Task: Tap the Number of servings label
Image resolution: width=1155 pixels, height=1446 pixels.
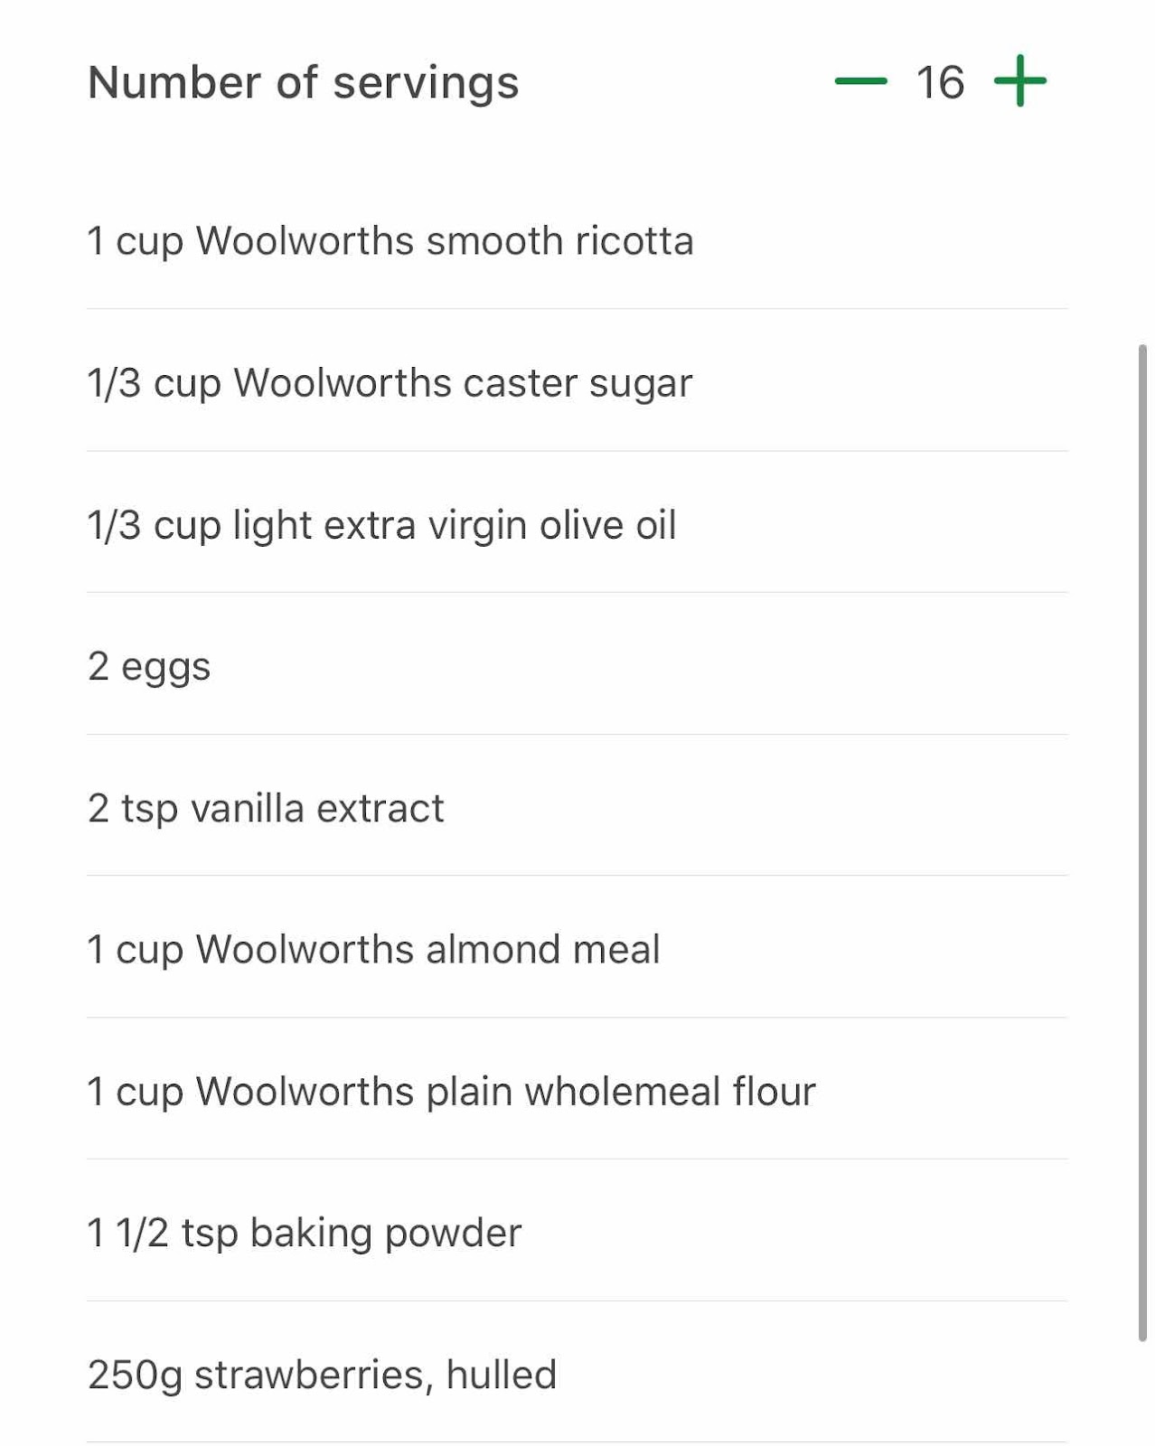Action: coord(304,82)
